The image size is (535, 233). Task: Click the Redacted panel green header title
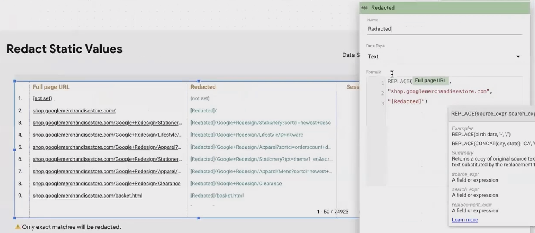tap(383, 8)
